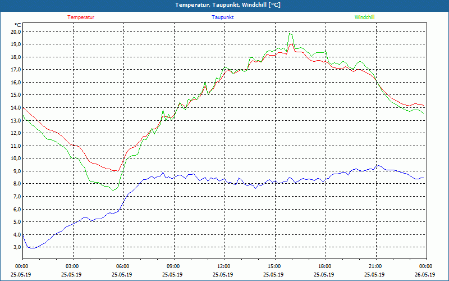Click the 10,0 y-axis value
The image size is (449, 281).
[x=16, y=158]
